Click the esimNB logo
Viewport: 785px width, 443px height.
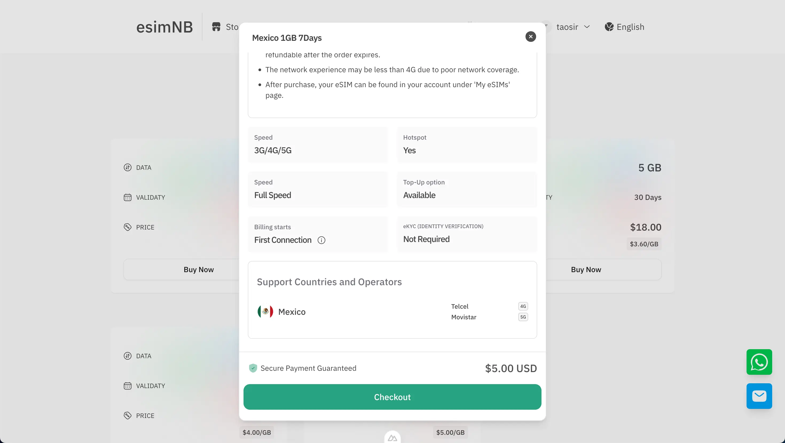pos(164,27)
